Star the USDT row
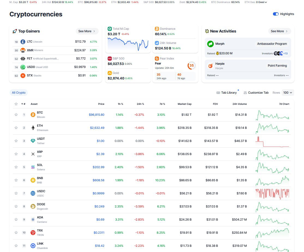 pyautogui.click(x=16, y=141)
